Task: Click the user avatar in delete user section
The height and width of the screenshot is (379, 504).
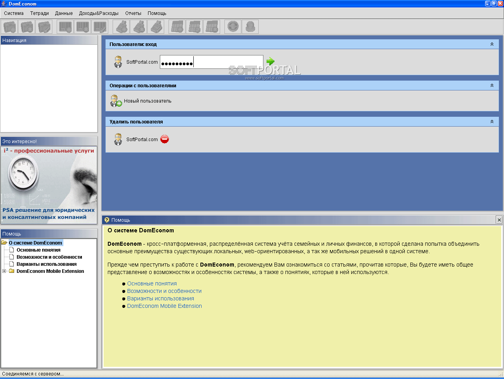Action: pos(118,139)
